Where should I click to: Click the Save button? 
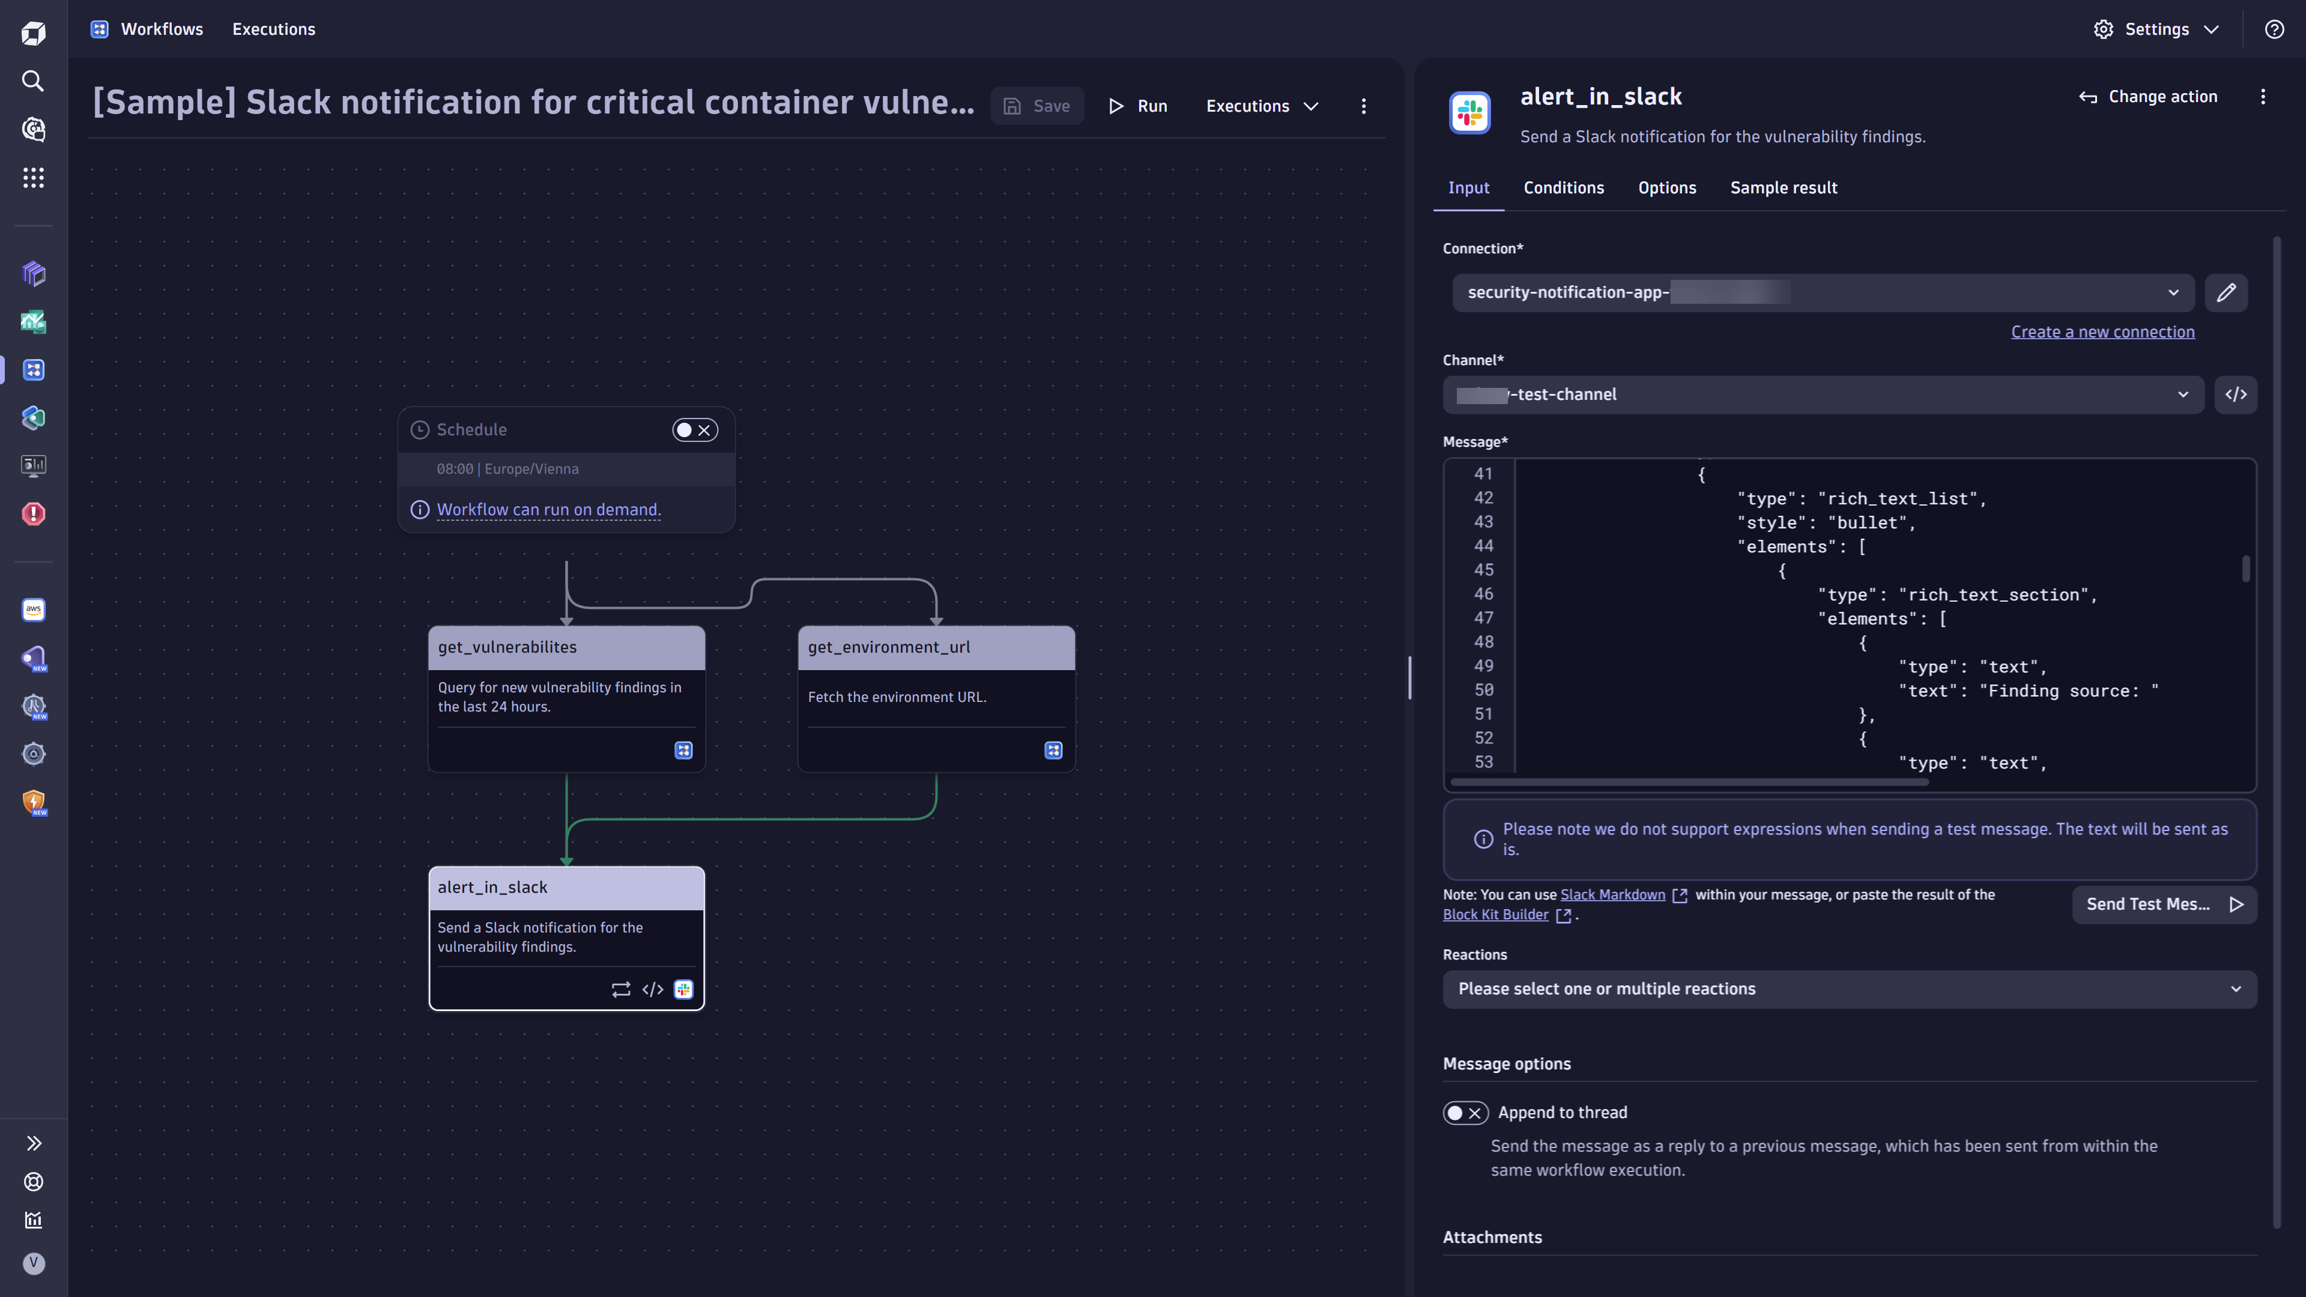pos(1036,106)
